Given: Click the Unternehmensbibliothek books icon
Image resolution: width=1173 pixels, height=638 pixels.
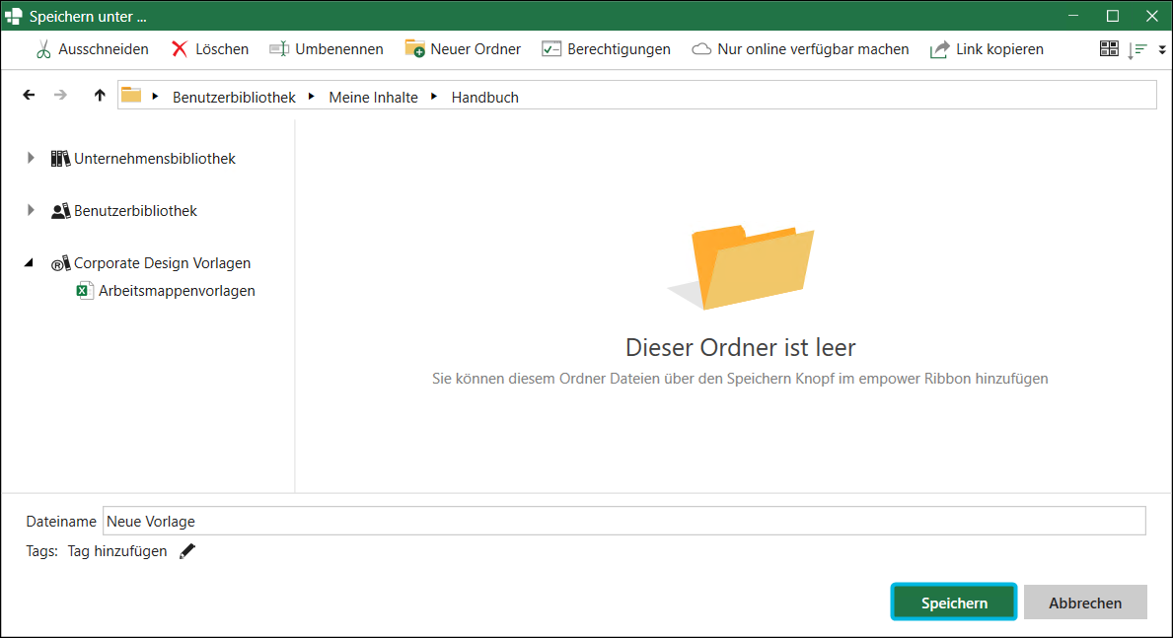Looking at the screenshot, I should click(60, 159).
